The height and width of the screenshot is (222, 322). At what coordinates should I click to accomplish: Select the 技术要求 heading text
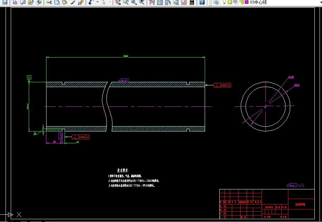[122, 170]
